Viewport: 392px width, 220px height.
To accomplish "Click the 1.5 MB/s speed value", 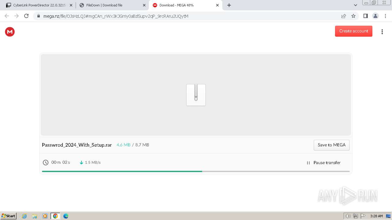I will pos(93,163).
